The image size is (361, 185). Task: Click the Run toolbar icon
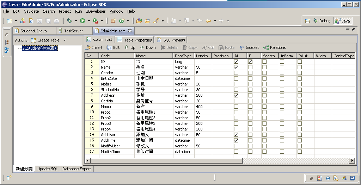pos(82,21)
